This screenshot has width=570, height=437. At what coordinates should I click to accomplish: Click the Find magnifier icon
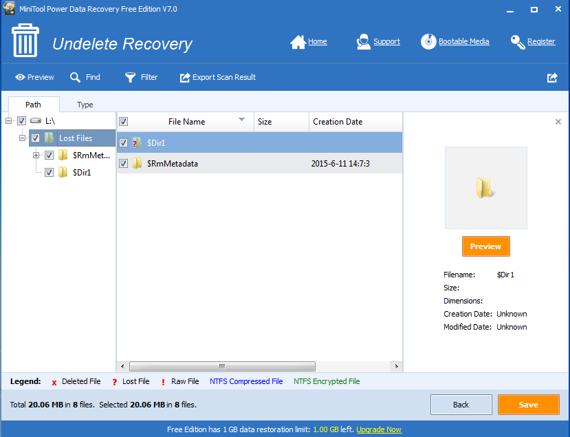tap(75, 77)
